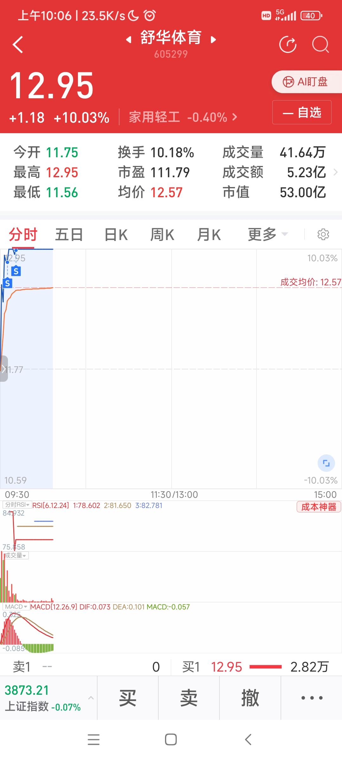
Task: Switch to 周K tab
Action: point(162,235)
